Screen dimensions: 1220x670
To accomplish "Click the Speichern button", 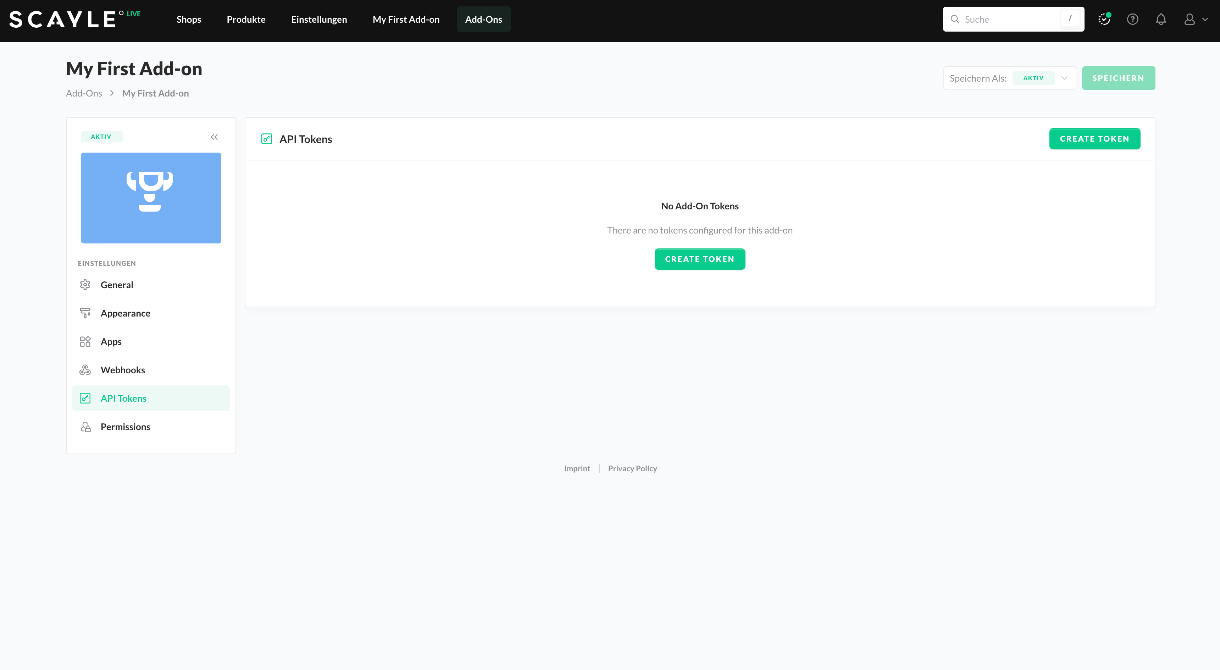I will pos(1118,78).
